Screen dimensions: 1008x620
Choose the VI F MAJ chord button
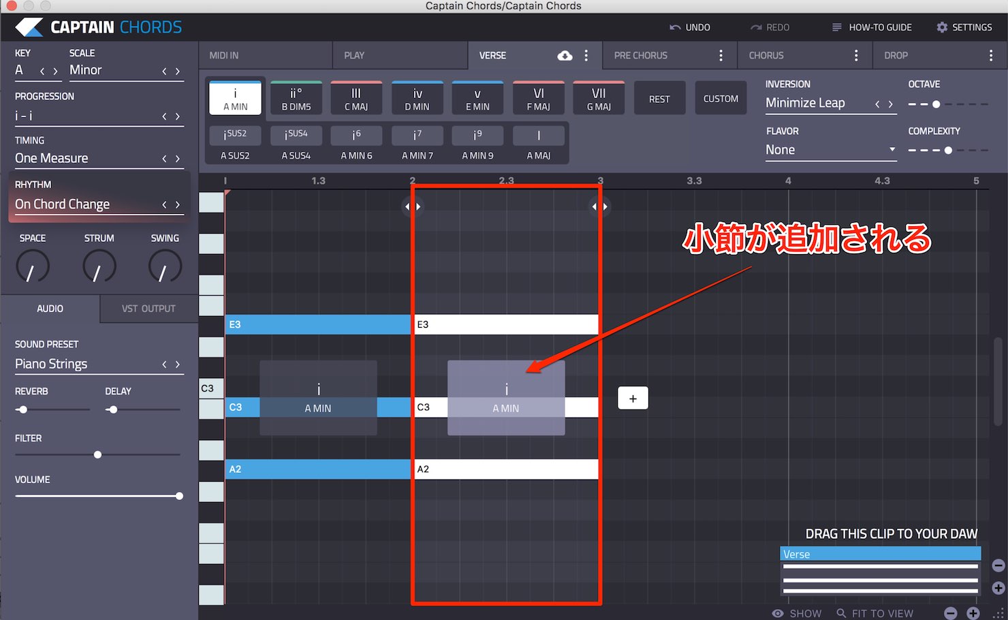(539, 98)
